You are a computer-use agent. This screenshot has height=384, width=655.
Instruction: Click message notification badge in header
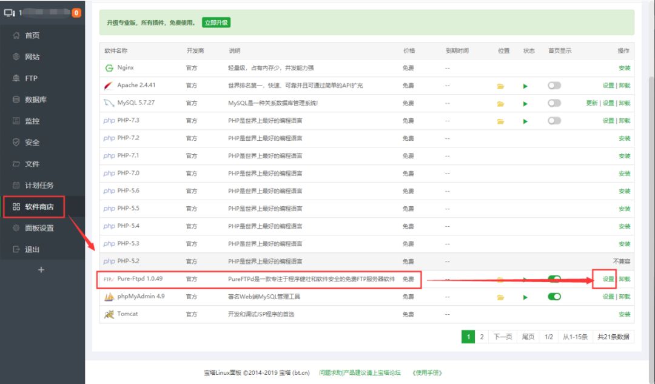click(76, 13)
